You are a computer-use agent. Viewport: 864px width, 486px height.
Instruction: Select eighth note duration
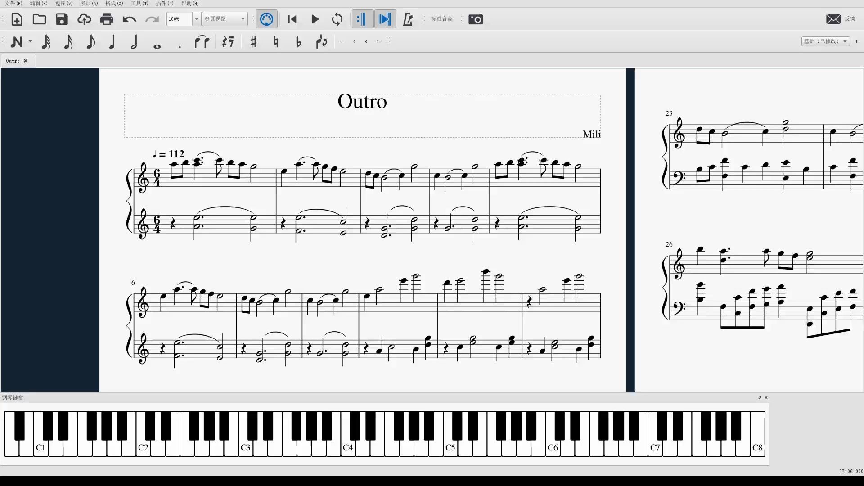[x=90, y=42]
